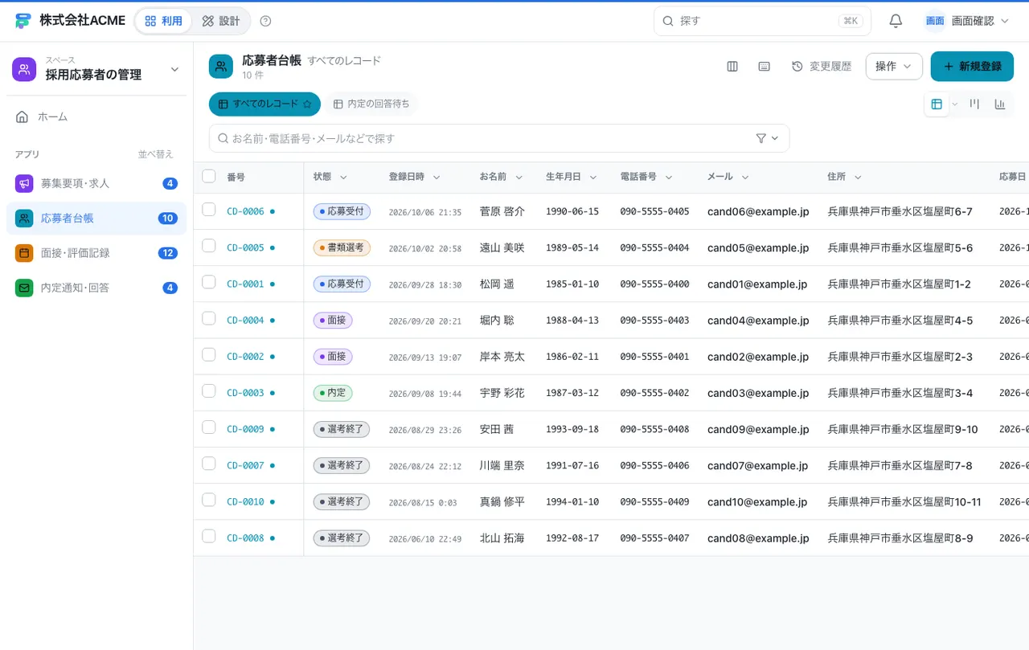Open 変更履歴 change history

(x=822, y=67)
